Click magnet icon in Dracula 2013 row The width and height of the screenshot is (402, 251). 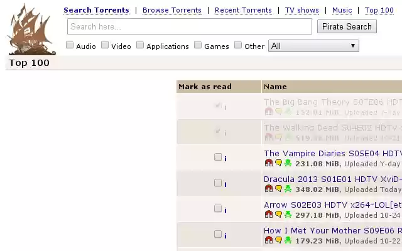point(268,188)
